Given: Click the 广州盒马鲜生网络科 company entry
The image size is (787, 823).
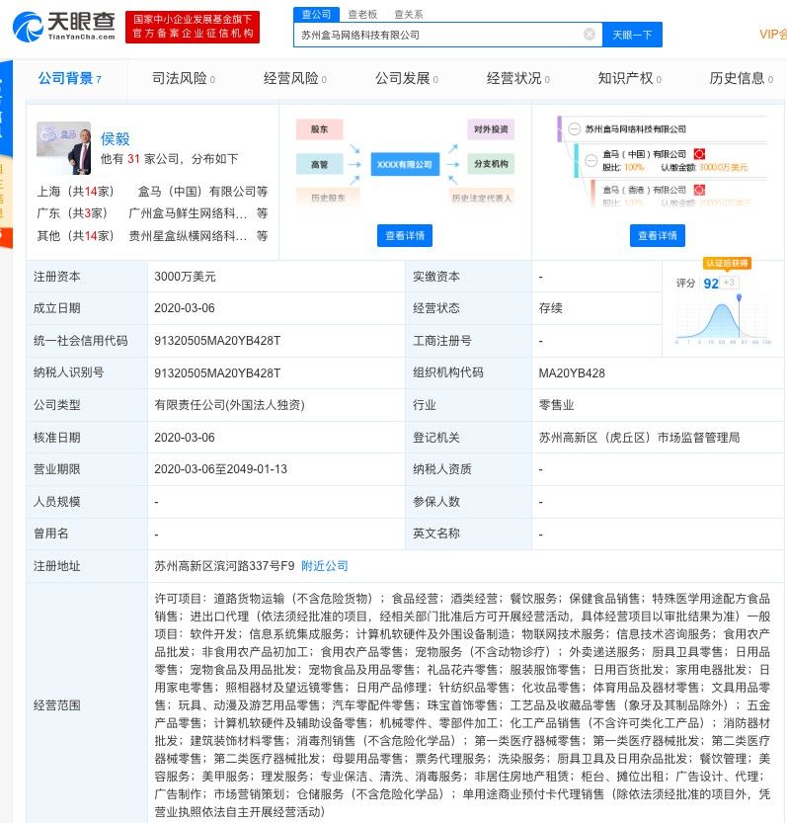Looking at the screenshot, I should pos(188,213).
